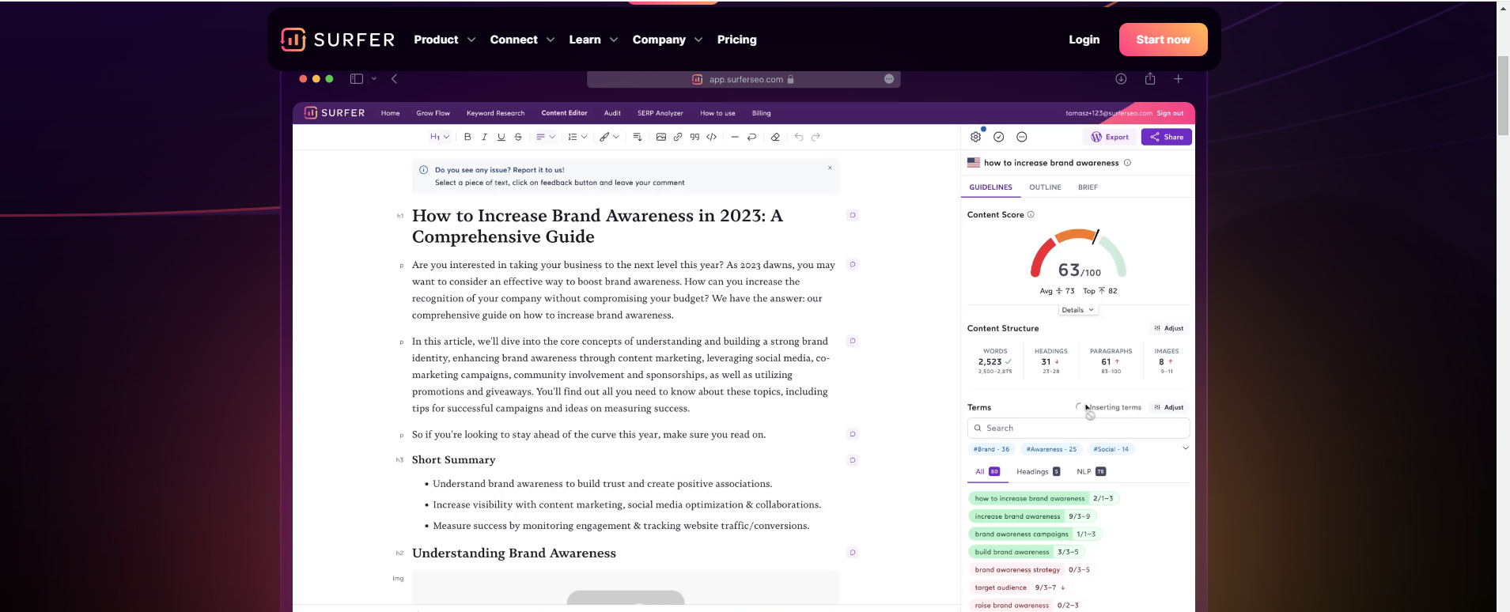Viewport: 1510px width, 612px height.
Task: Click the paragraph sort-down toolbar icon
Action: tap(638, 137)
